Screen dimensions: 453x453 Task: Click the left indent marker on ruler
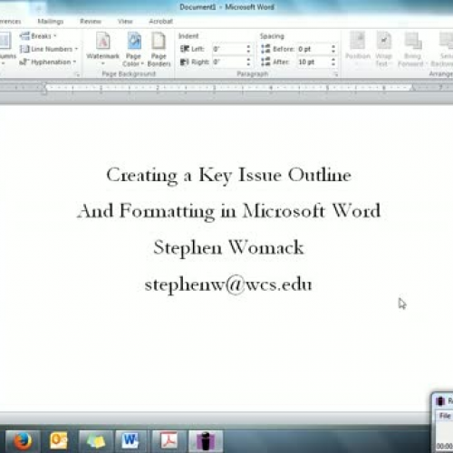pos(44,89)
